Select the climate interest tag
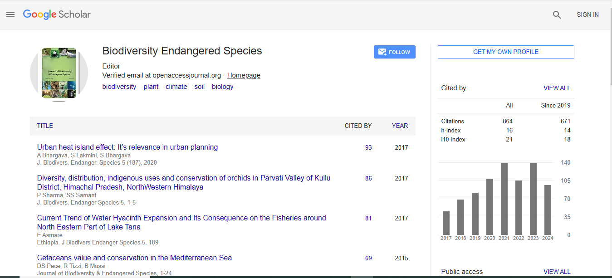Viewport: 612px width, 278px height. click(x=176, y=87)
